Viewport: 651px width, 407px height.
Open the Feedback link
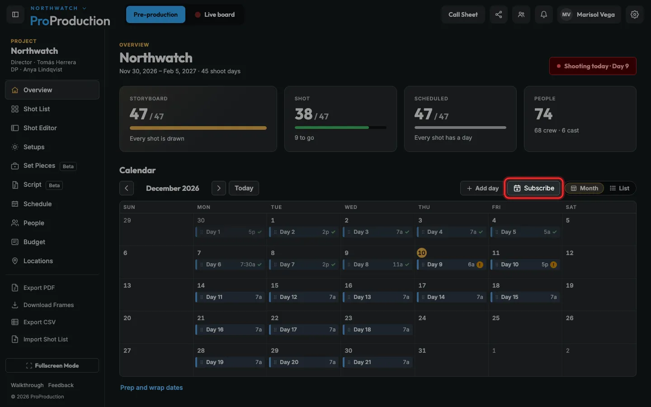(x=61, y=385)
